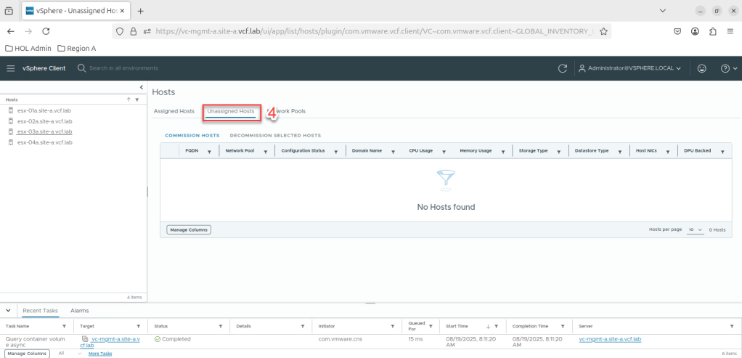Open the HOL Admin bookmarks folder

tap(28, 49)
